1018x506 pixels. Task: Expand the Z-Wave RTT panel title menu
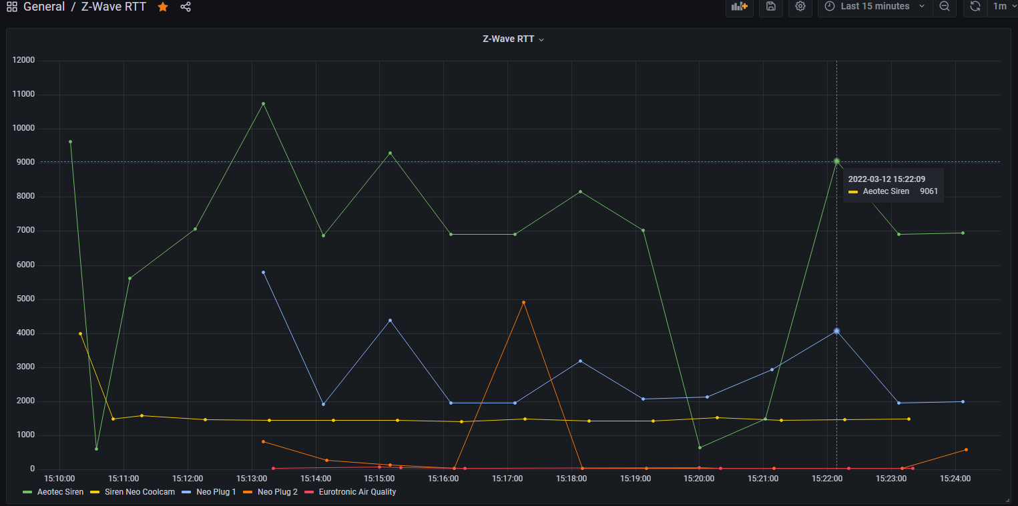(513, 39)
